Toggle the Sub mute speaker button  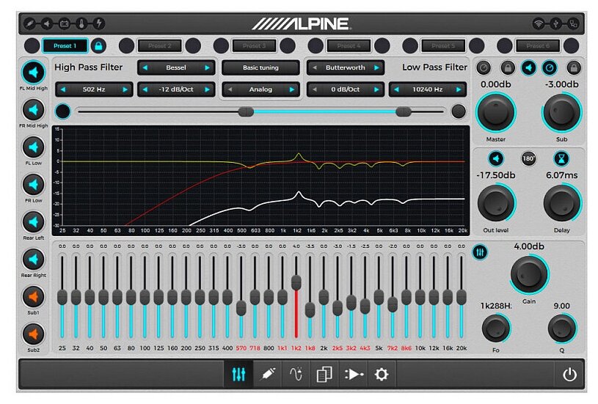pyautogui.click(x=528, y=68)
